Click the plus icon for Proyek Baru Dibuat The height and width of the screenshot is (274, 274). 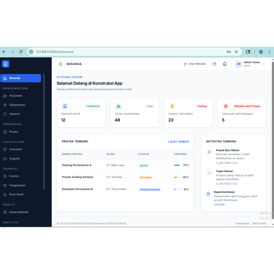(209, 152)
